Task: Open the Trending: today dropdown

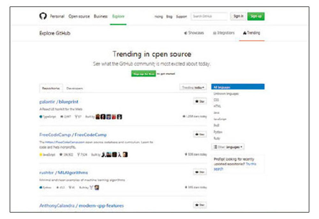Action: (x=193, y=87)
